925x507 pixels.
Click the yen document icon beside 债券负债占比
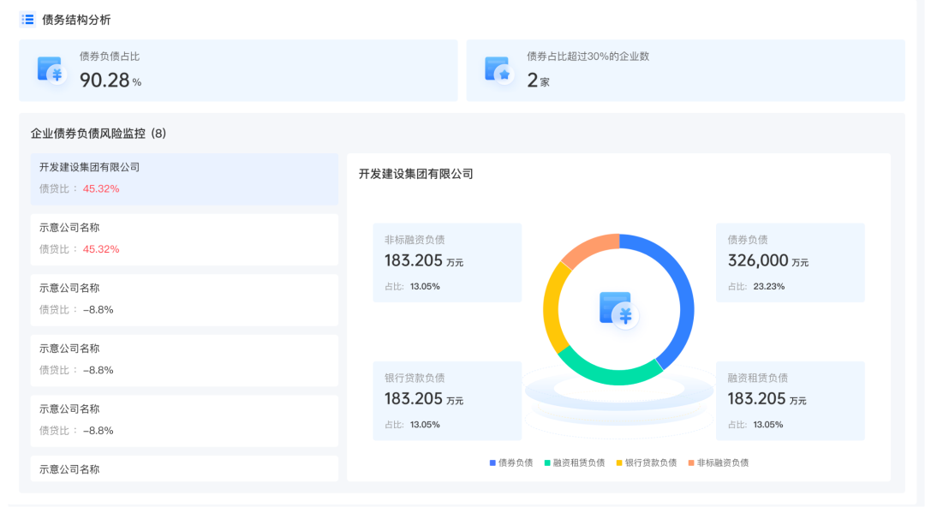[51, 70]
